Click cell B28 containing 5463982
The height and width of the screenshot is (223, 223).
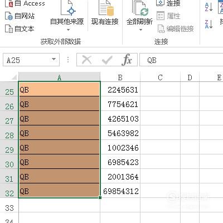[120, 133]
